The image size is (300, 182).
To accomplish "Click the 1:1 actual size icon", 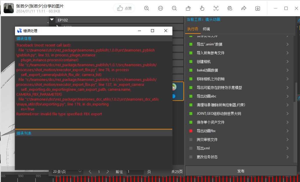I will (161, 8).
